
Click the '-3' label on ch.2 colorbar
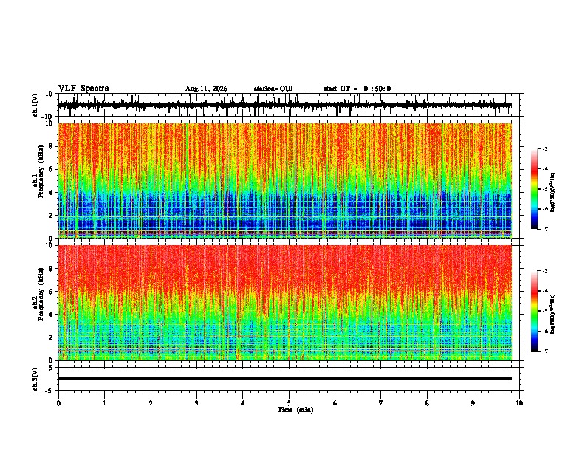545,271
